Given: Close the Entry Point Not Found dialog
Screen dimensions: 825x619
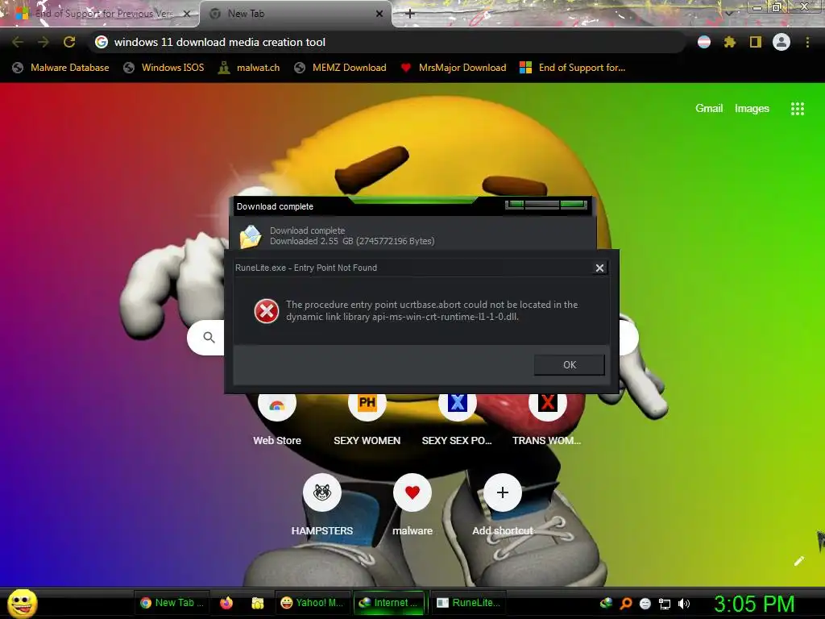Looking at the screenshot, I should click(599, 268).
